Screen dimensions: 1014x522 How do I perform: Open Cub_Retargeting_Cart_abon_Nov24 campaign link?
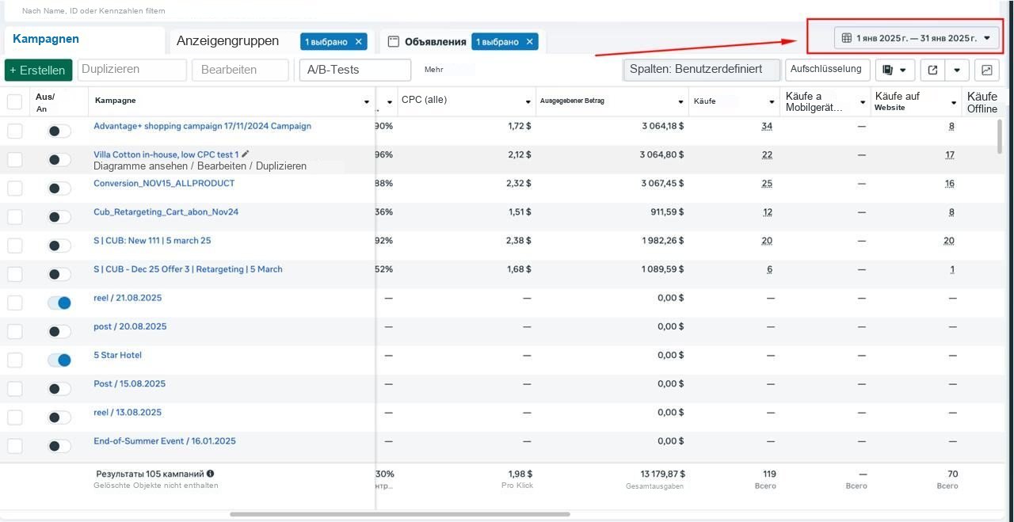[x=166, y=211]
